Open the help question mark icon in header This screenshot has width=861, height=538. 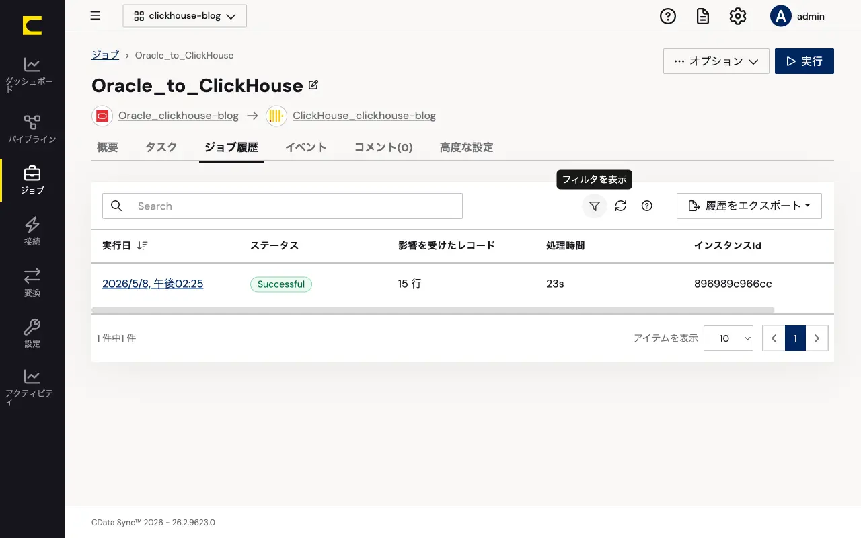coord(668,16)
